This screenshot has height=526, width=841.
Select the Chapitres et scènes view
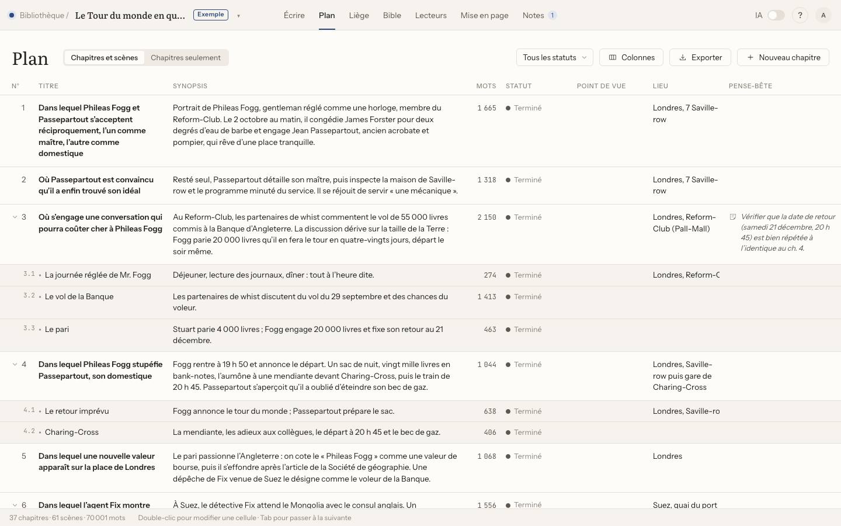pos(105,57)
